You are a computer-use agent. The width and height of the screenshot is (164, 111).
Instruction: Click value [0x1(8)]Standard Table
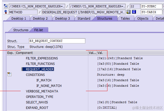(117, 102)
